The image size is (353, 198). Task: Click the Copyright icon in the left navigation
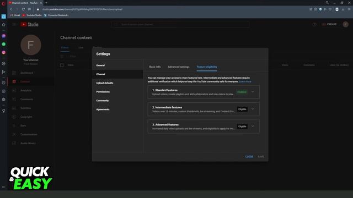[x=14, y=117]
